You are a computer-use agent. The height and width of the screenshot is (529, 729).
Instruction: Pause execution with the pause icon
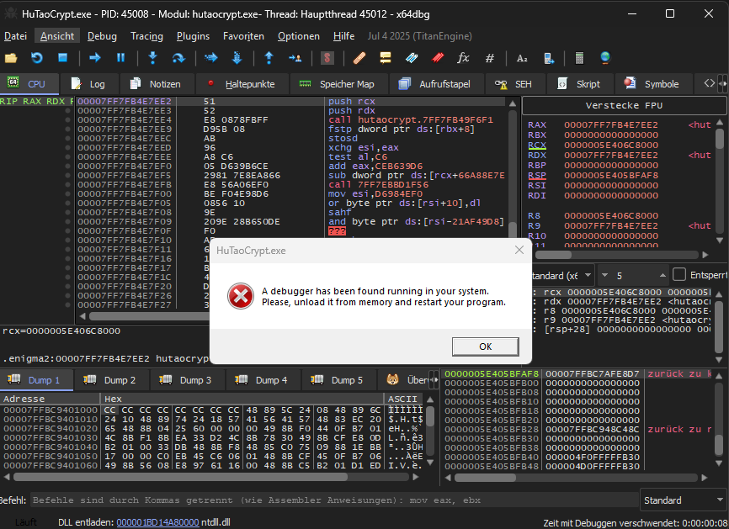pos(121,58)
